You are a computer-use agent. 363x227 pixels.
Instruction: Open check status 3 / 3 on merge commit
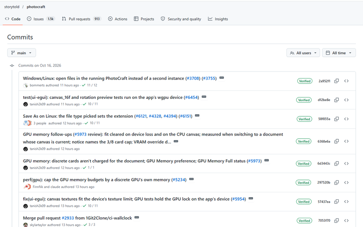89,225
